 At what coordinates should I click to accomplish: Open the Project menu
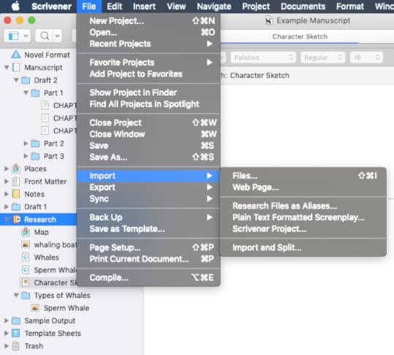click(x=256, y=7)
